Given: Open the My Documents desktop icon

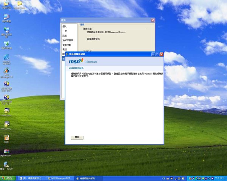Looking at the screenshot, I should [x=6, y=4].
